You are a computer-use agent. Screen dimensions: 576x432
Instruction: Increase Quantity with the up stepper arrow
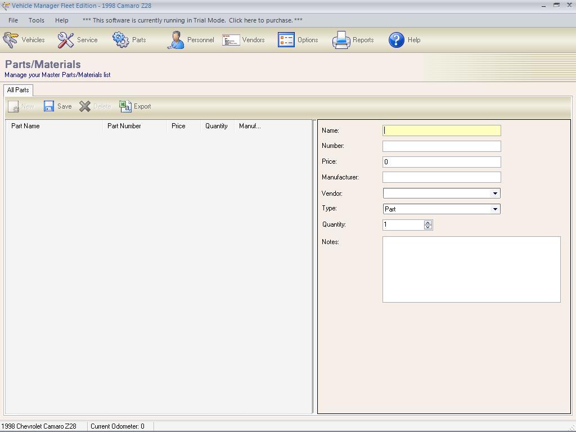[x=428, y=222]
